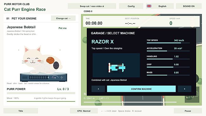
Task: Click the PURR MOTOR CLUB label
Action: tap(17, 4)
